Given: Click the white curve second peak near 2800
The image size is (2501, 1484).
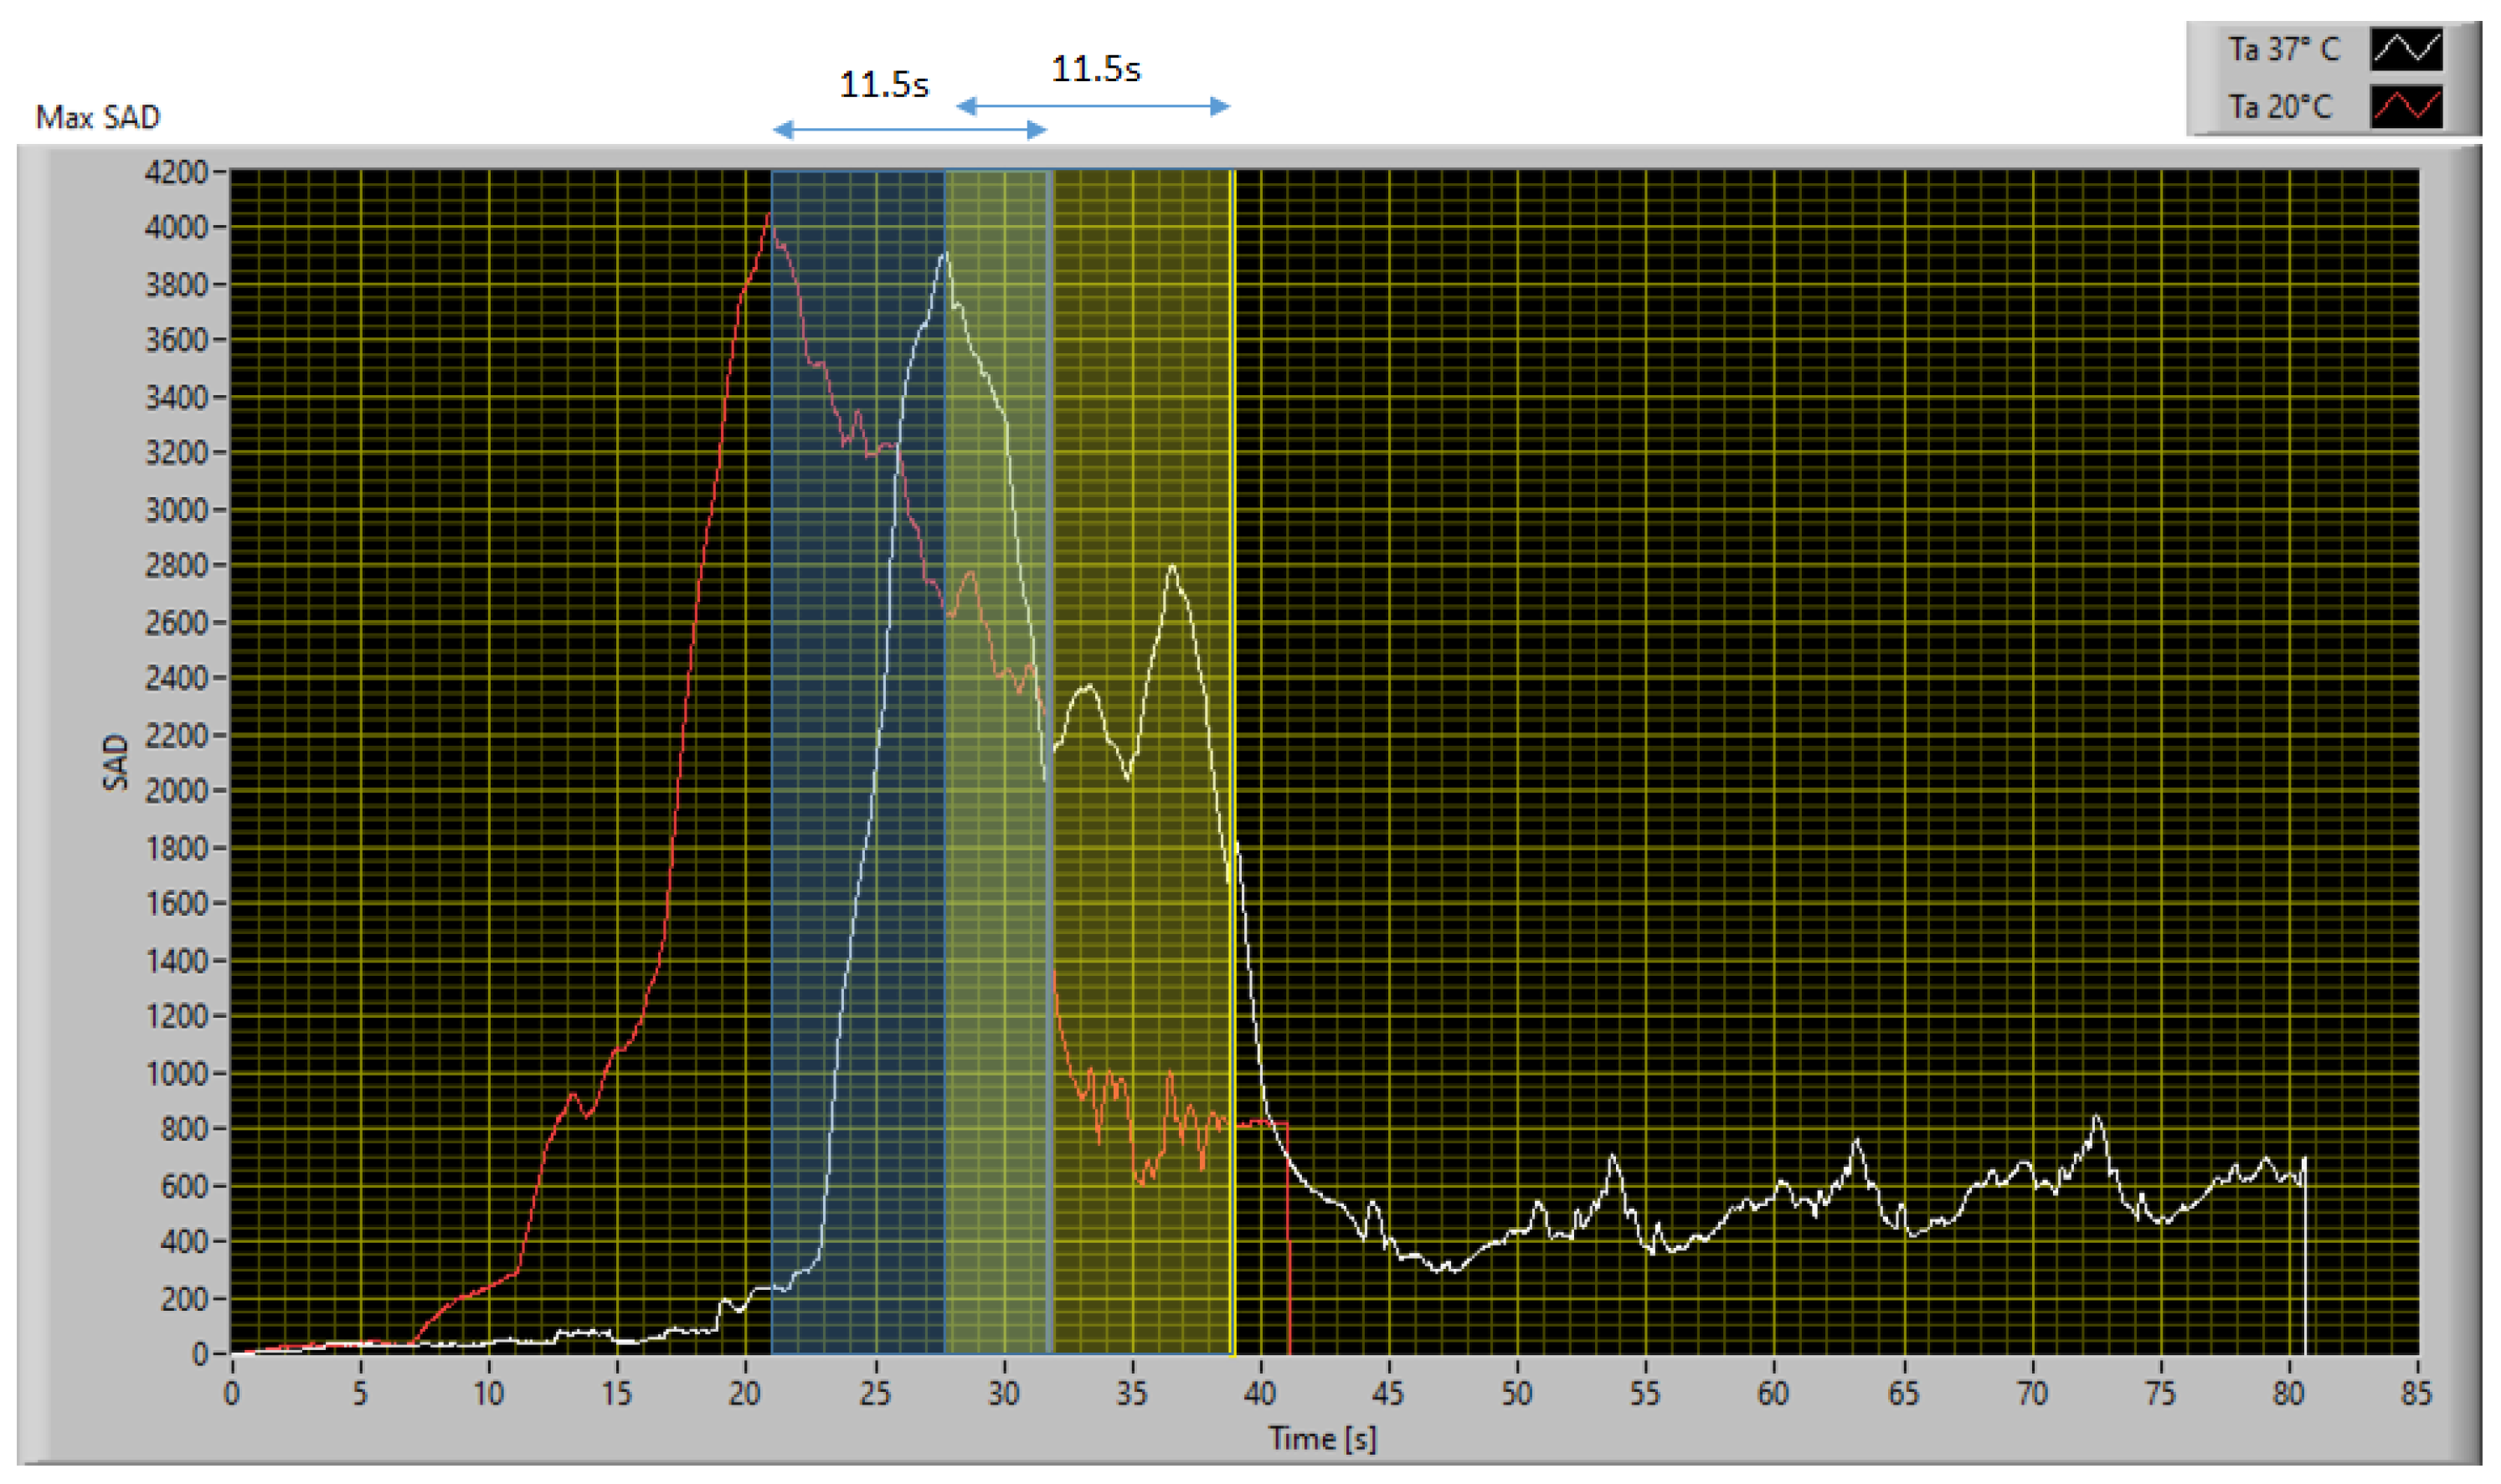Looking at the screenshot, I should point(1171,568).
